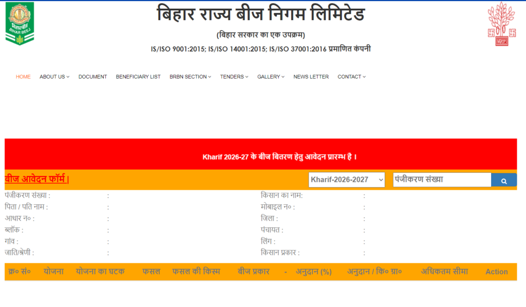The width and height of the screenshot is (526, 307).
Task: Click the पंचायत label
Action: (x=272, y=230)
